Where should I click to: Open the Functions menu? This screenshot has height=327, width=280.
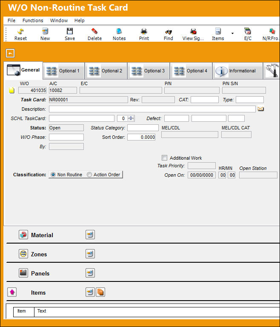click(x=33, y=20)
